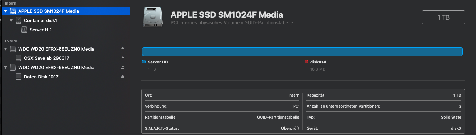Eject the first WDC WD20 EFRX external drive
The width and height of the screenshot is (476, 135).
tap(123, 49)
